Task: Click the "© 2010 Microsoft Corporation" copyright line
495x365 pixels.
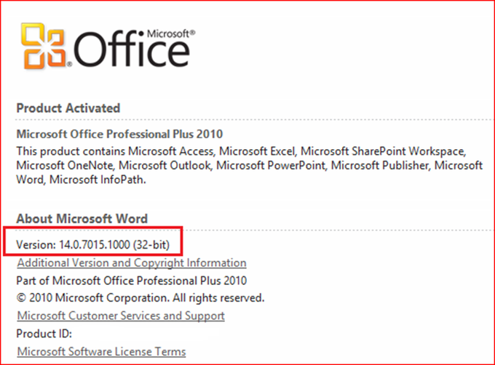Action: tap(140, 298)
